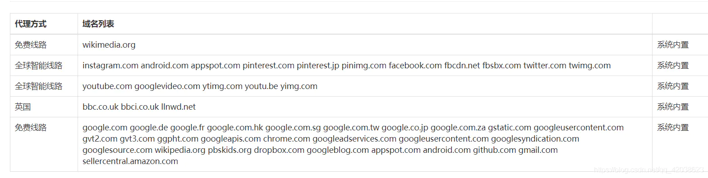Click 全球智能线路 in the instagram.com row

(39, 66)
